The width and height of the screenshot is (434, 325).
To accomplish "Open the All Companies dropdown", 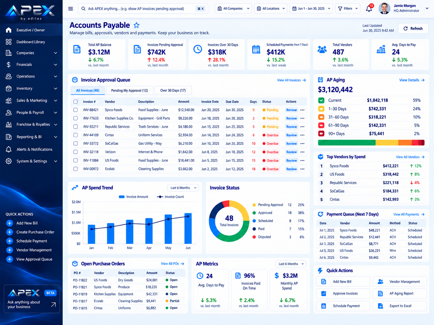I will pyautogui.click(x=233, y=9).
